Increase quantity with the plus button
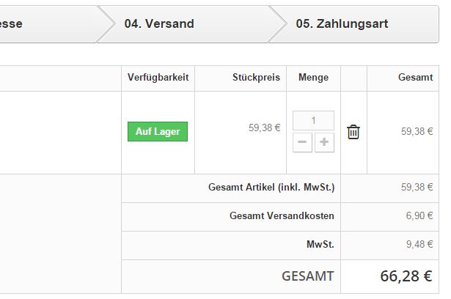Image resolution: width=451 pixels, height=299 pixels. click(x=324, y=142)
